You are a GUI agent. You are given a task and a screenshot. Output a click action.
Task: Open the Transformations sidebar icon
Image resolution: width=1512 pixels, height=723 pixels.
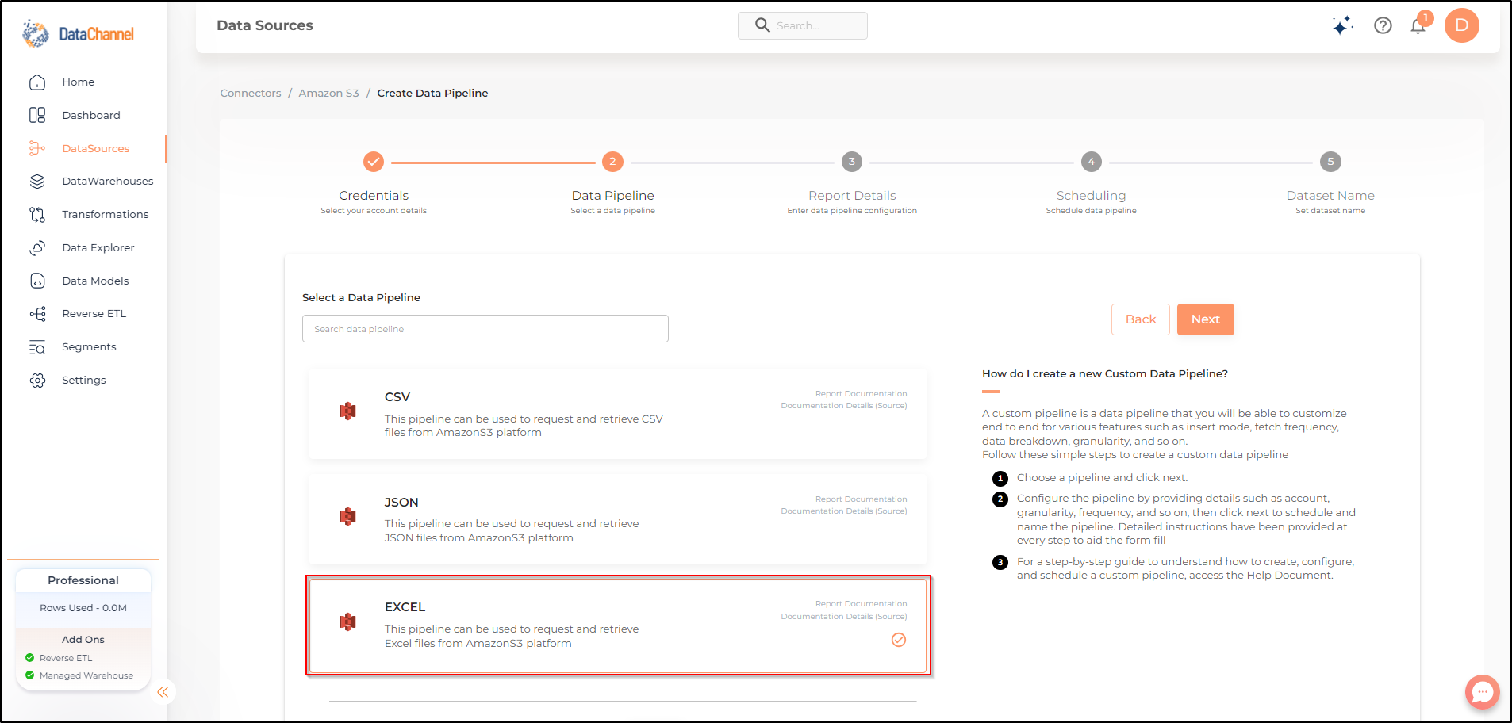point(37,215)
